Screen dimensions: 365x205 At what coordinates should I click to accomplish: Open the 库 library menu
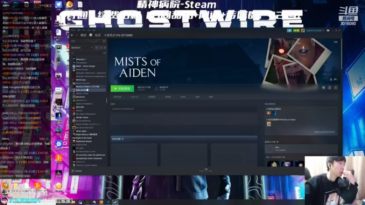(x=91, y=36)
